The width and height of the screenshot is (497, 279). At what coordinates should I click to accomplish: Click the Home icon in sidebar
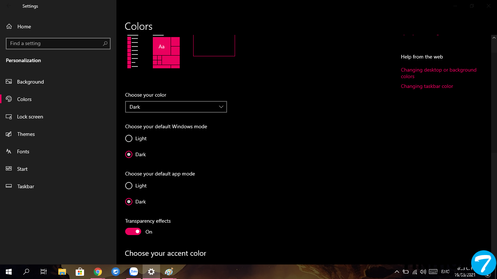pyautogui.click(x=9, y=27)
